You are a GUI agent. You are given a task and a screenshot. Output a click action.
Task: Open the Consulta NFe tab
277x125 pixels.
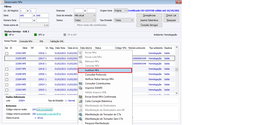pyautogui.click(x=26, y=41)
